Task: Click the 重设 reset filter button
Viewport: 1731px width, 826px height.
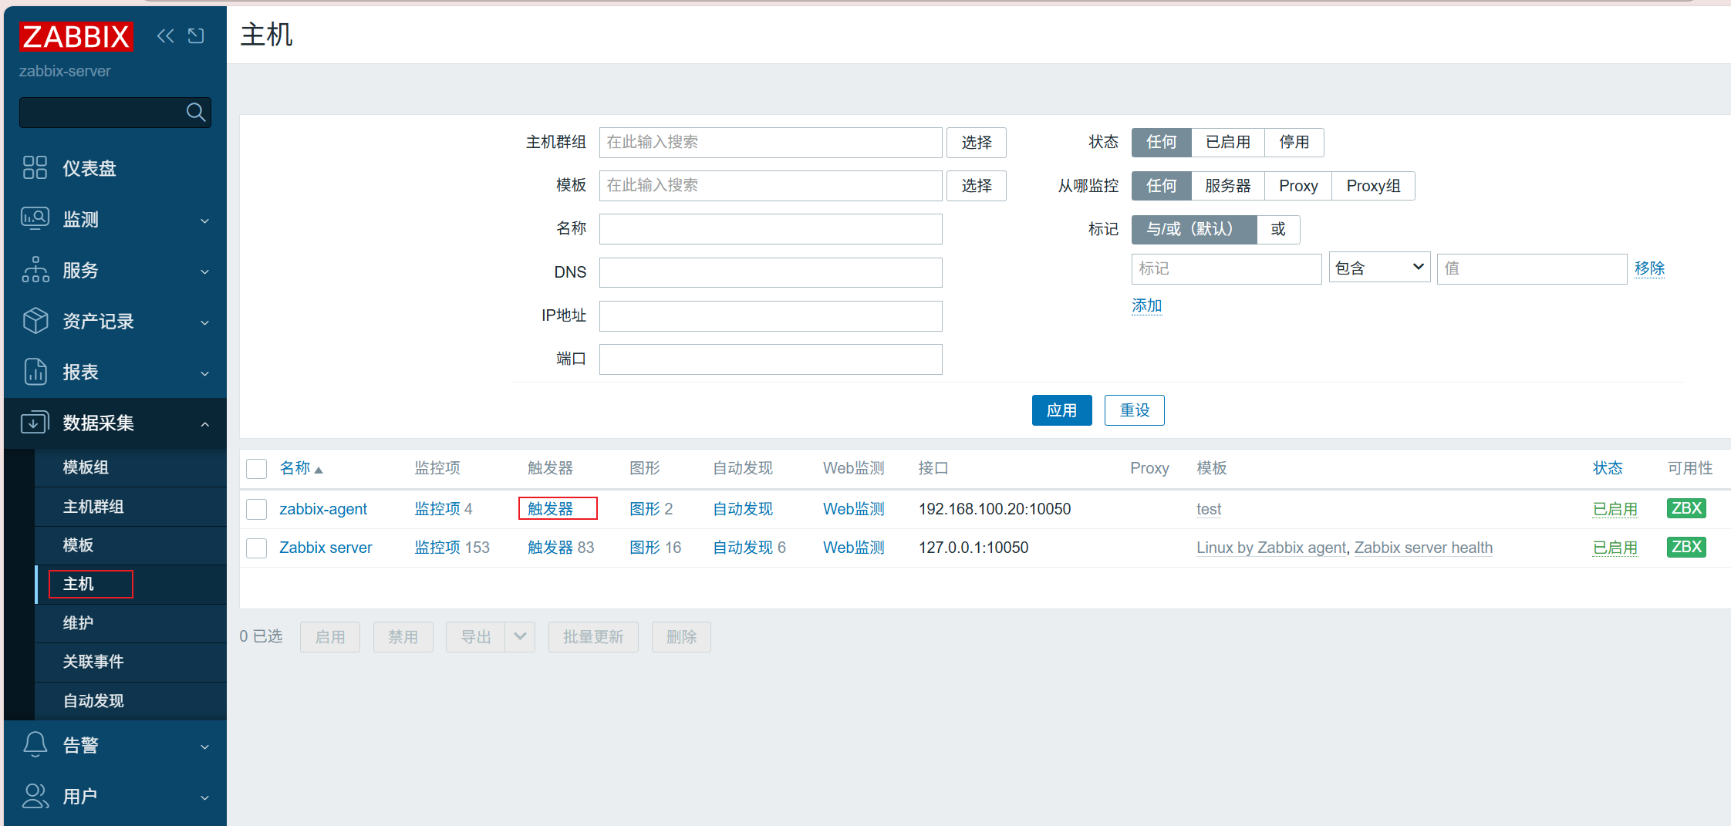Action: 1135,410
